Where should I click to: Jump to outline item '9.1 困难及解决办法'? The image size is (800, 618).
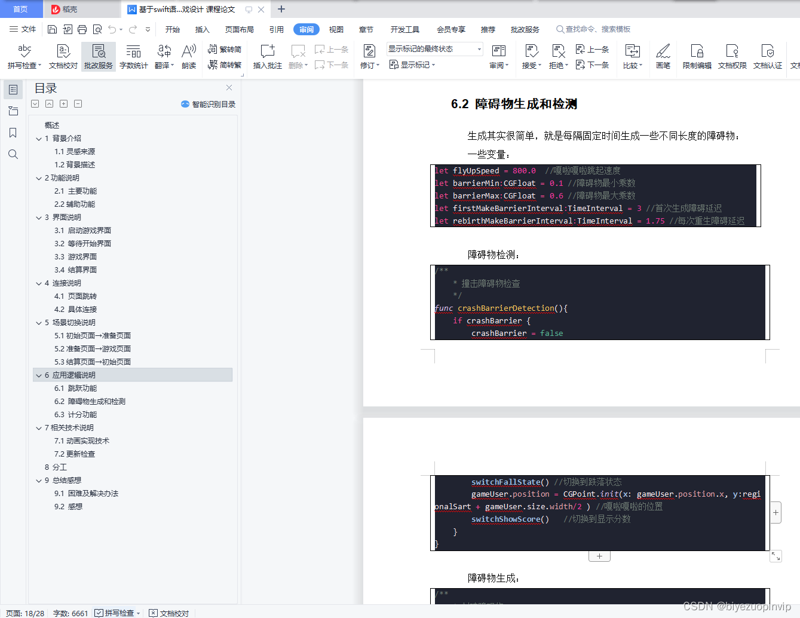86,494
